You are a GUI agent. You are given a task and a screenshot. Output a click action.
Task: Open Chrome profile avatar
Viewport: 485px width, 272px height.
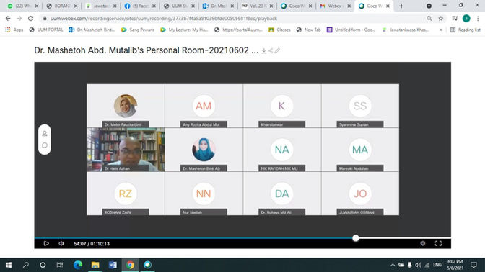click(x=466, y=19)
